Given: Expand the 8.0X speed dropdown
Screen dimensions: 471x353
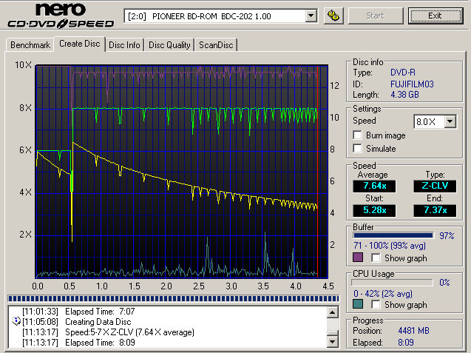Looking at the screenshot, I should (449, 121).
